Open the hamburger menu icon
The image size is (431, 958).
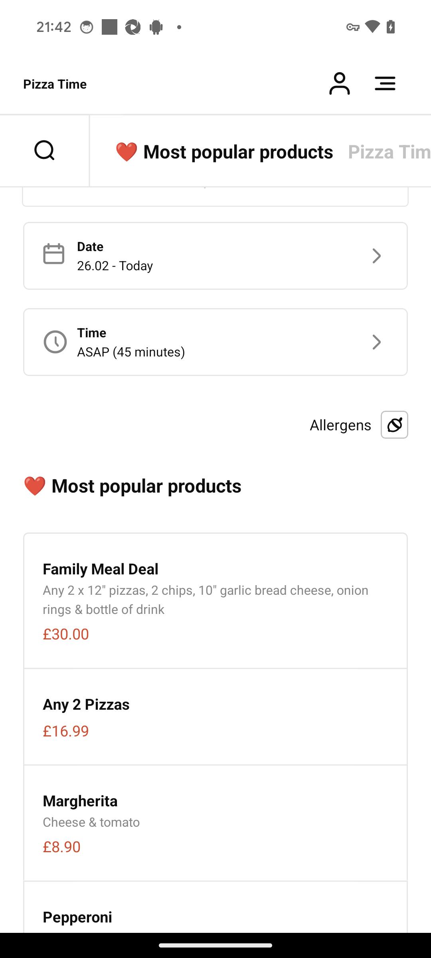(385, 83)
